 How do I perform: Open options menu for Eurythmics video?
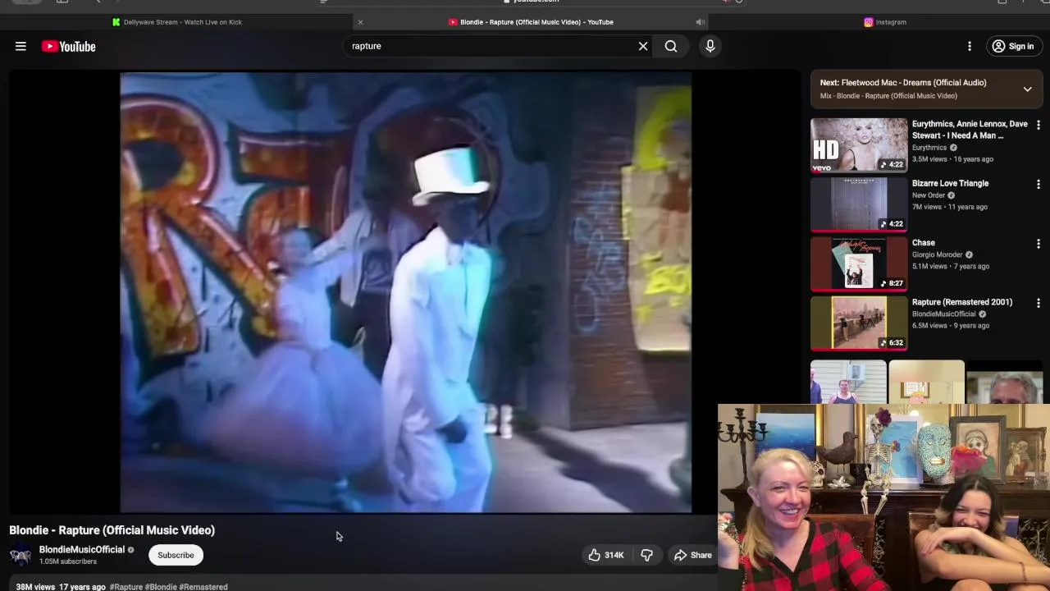point(1039,126)
